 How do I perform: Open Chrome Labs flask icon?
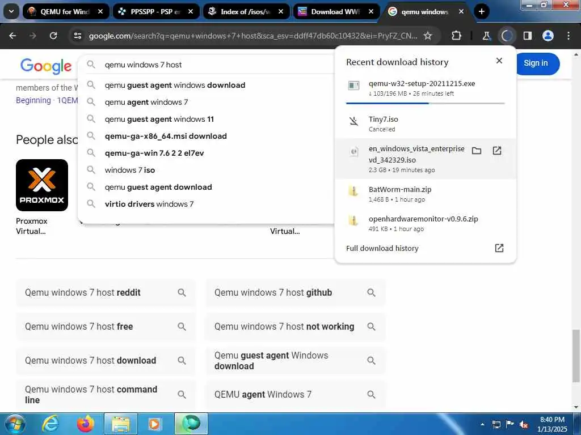(x=486, y=36)
